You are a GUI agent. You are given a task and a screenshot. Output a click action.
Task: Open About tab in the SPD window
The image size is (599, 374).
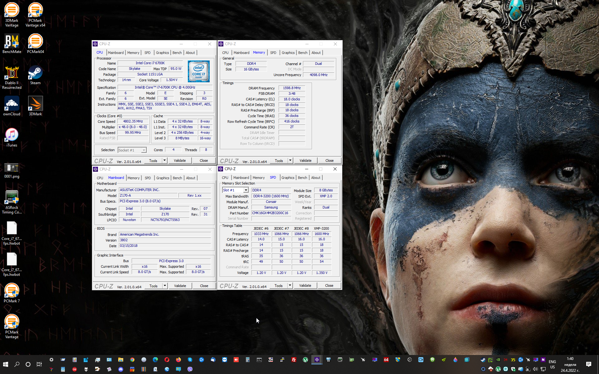316,178
